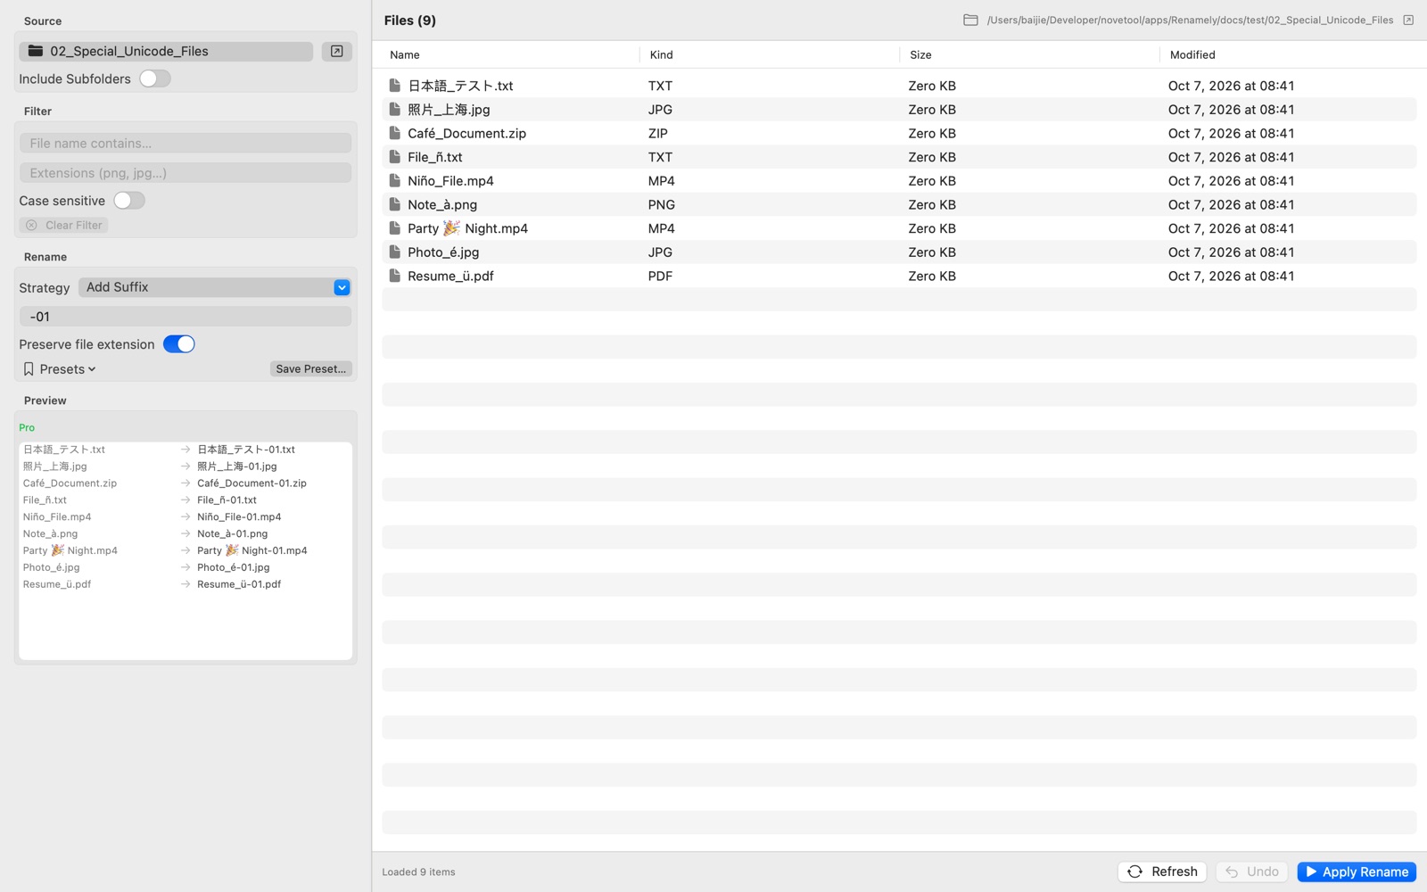
Task: Click file icon for 照片_上海.jpg
Action: pos(394,109)
